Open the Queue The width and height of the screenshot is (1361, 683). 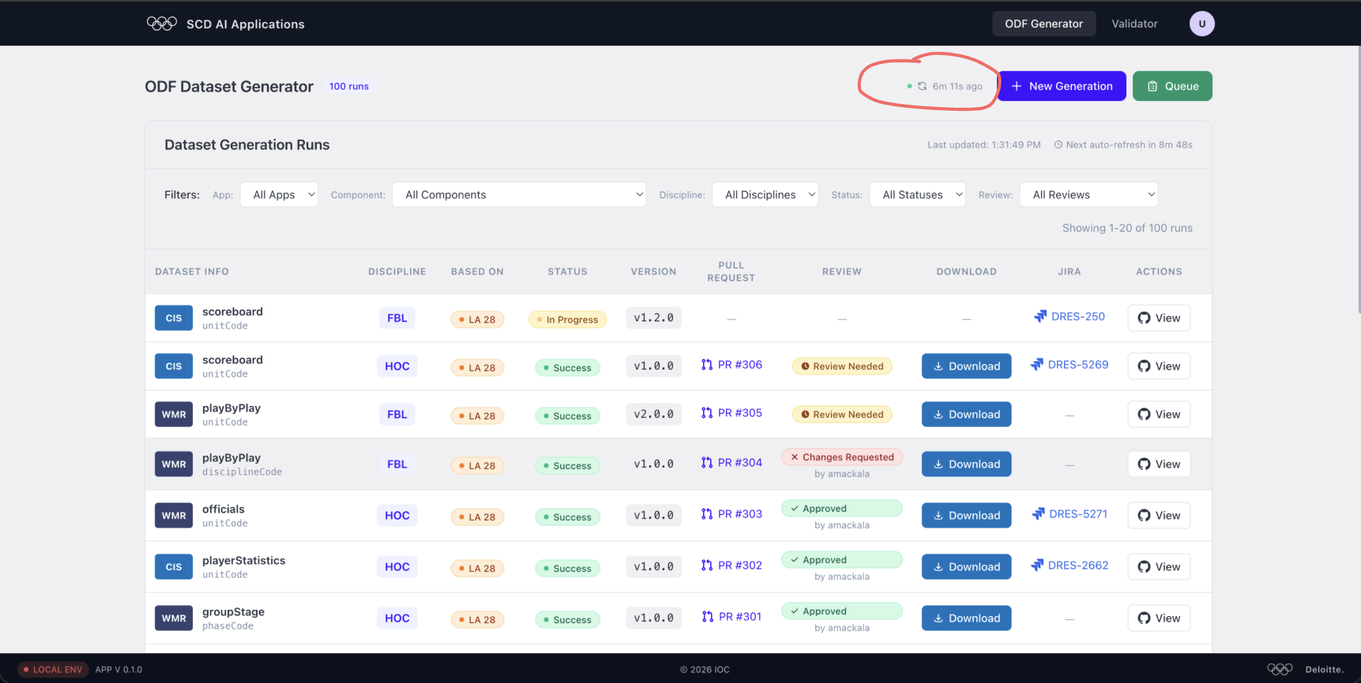[x=1172, y=86]
